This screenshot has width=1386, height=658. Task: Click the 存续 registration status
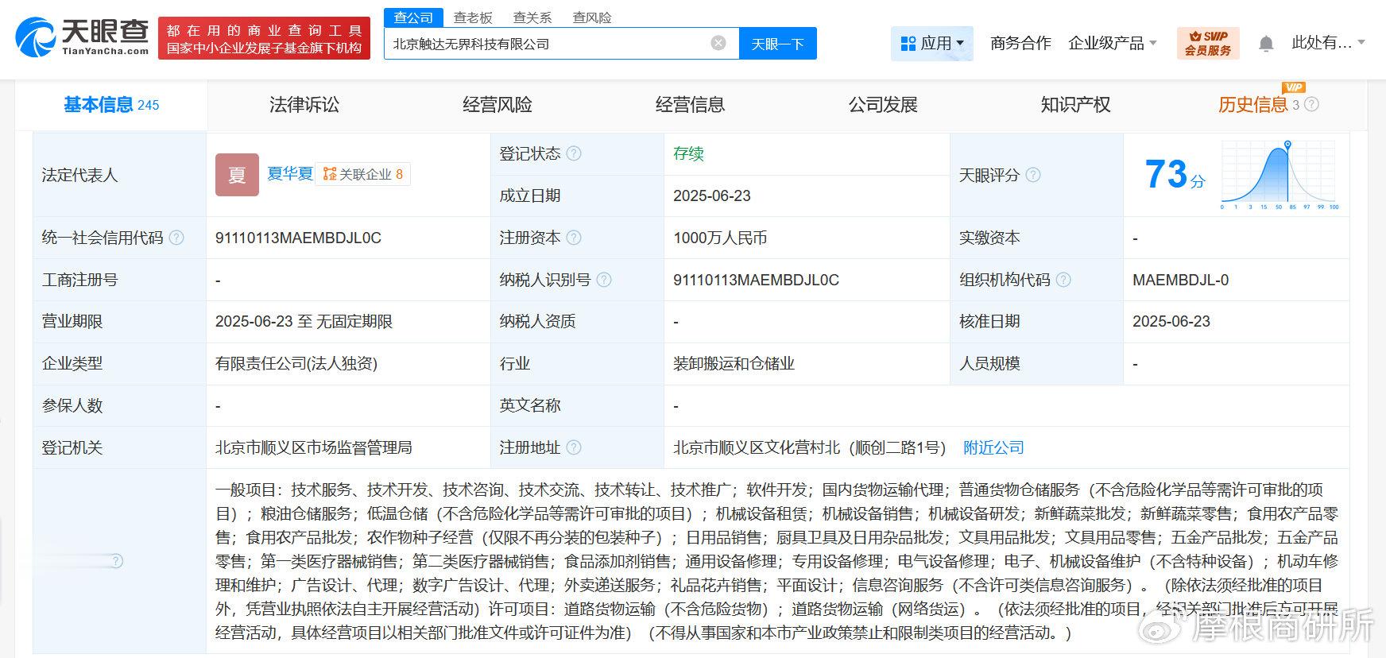coord(688,153)
